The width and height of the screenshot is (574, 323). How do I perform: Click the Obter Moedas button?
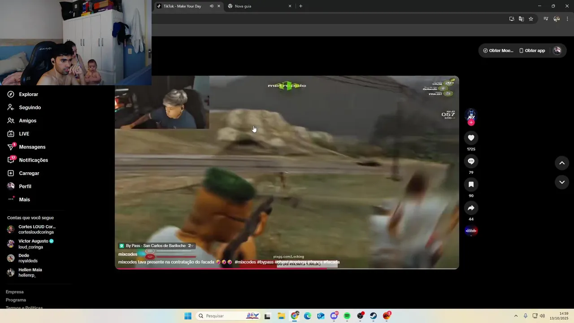click(x=498, y=51)
